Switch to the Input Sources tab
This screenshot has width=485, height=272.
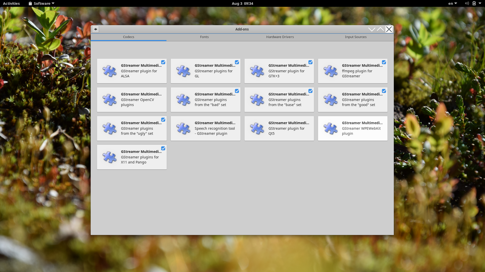pos(356,37)
